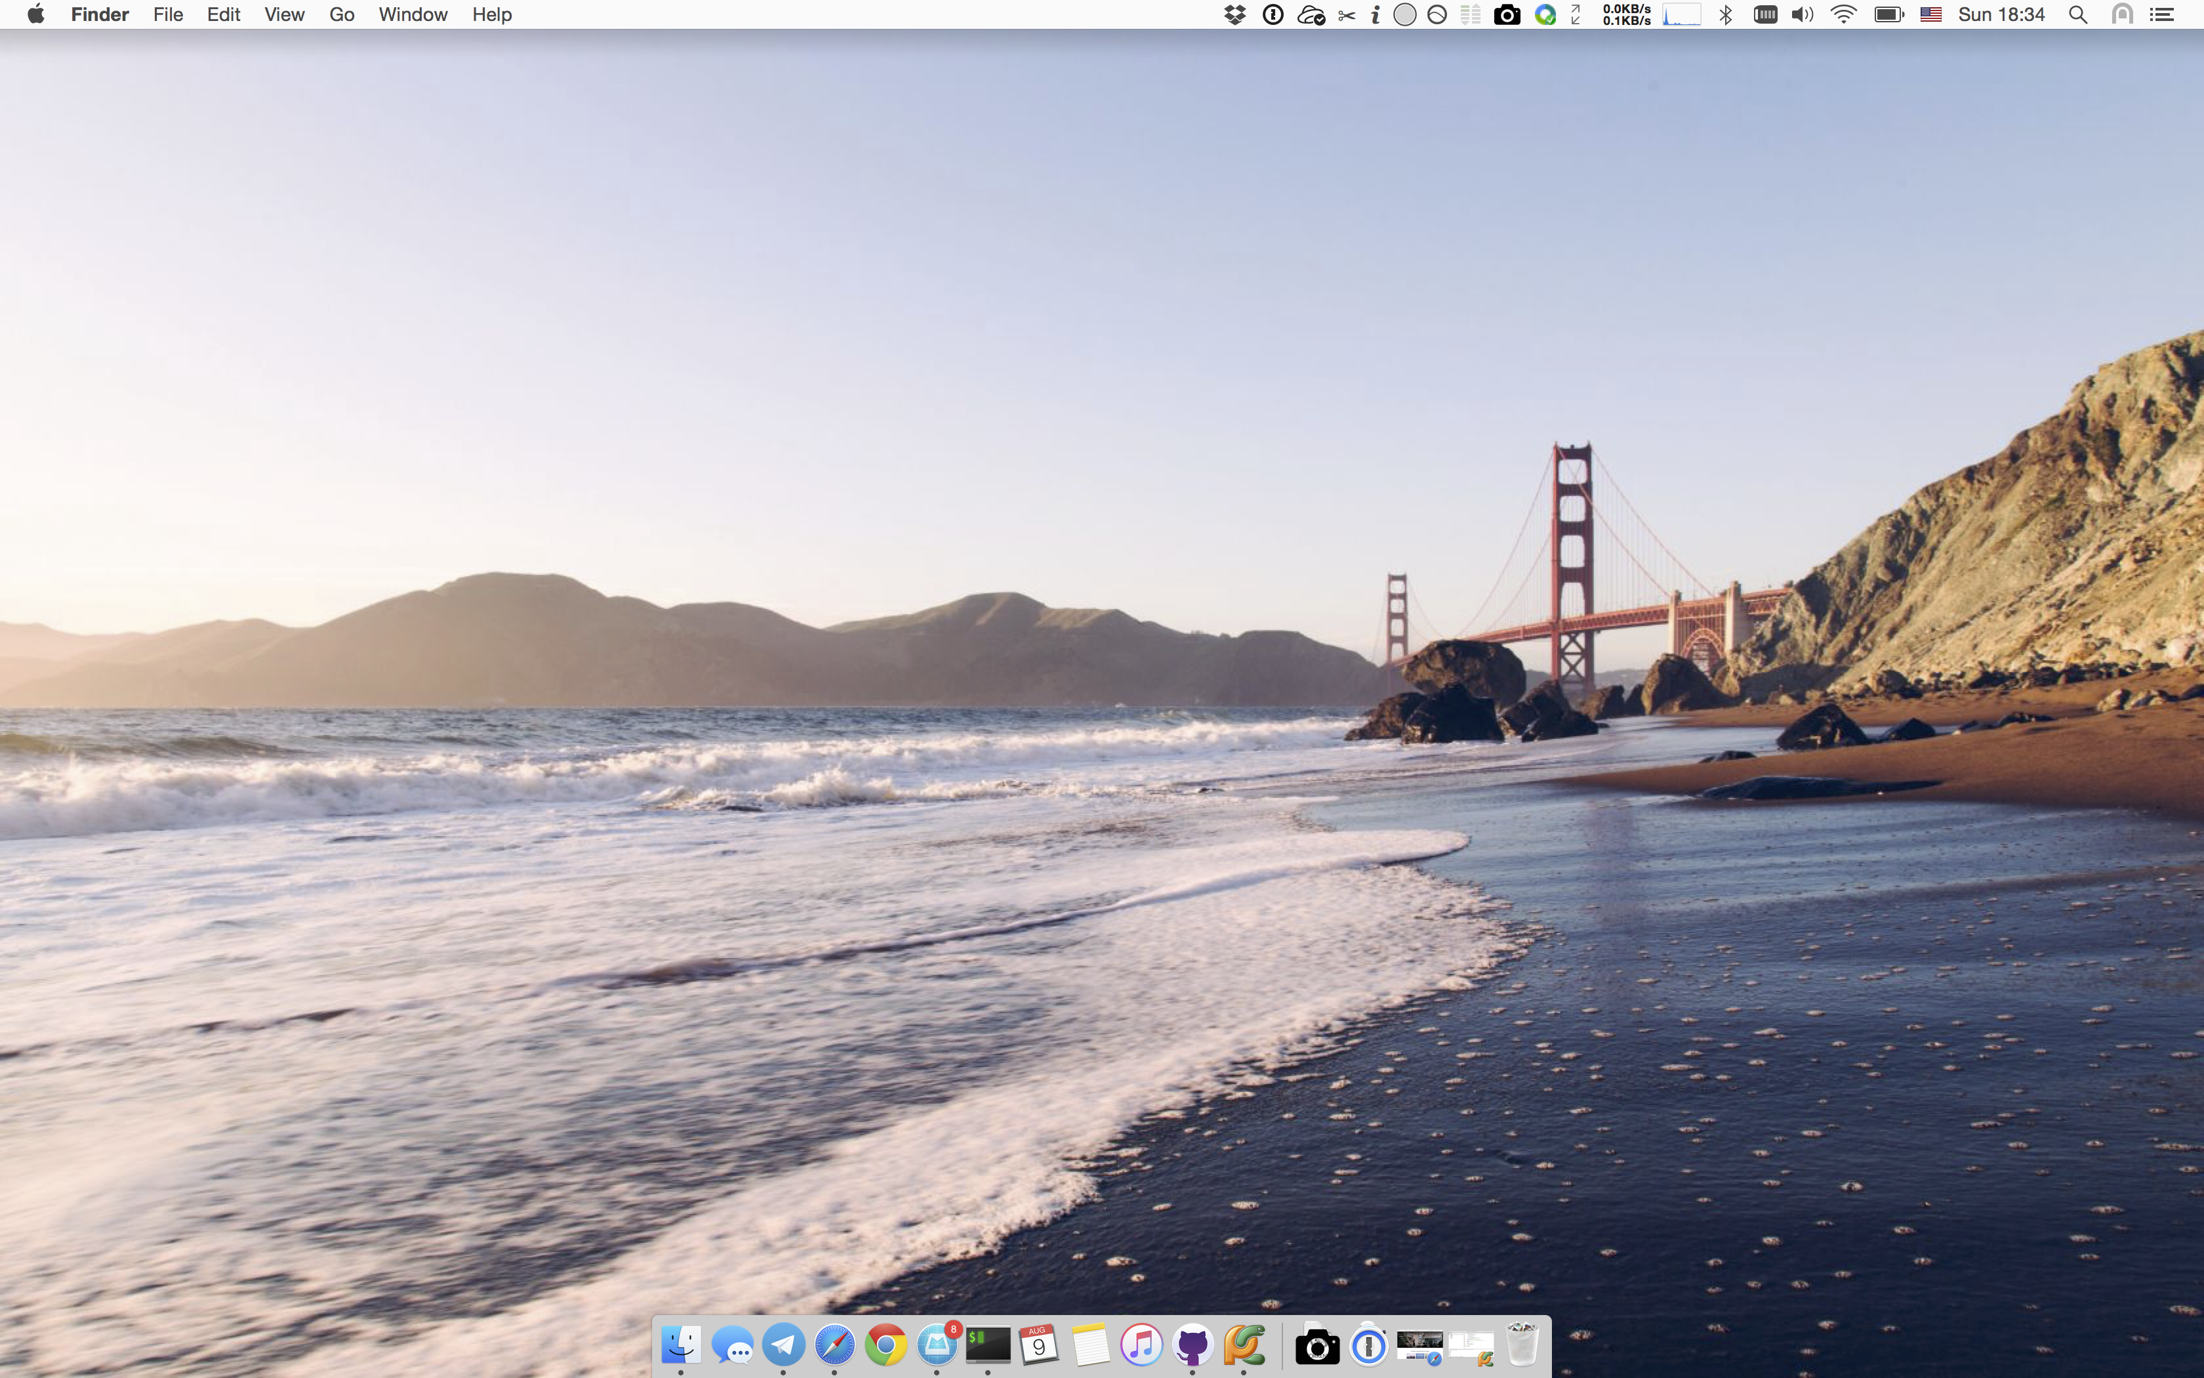Open Mailbox app with 8 badge

(x=936, y=1345)
